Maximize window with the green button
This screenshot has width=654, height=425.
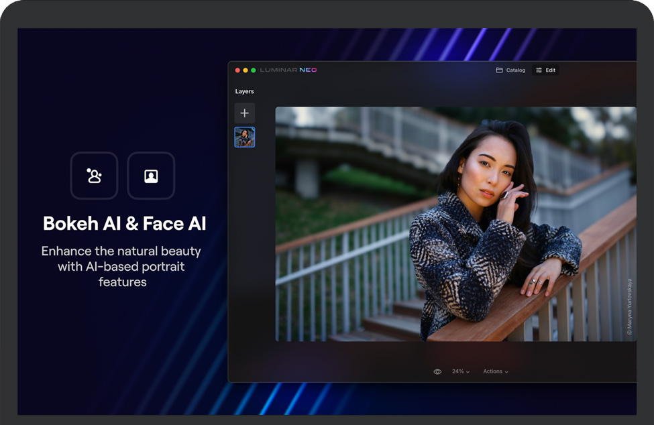[x=254, y=70]
